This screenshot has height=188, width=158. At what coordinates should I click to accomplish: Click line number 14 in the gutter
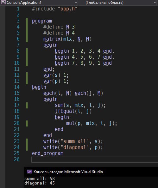17,87
